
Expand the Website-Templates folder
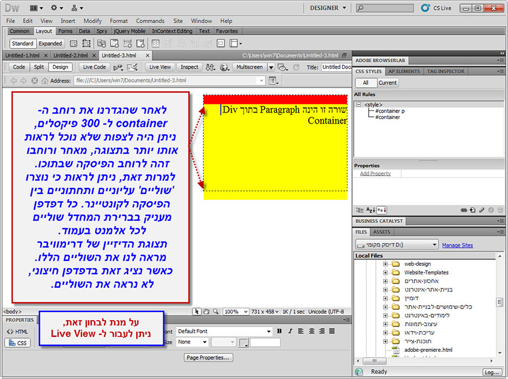pyautogui.click(x=385, y=273)
